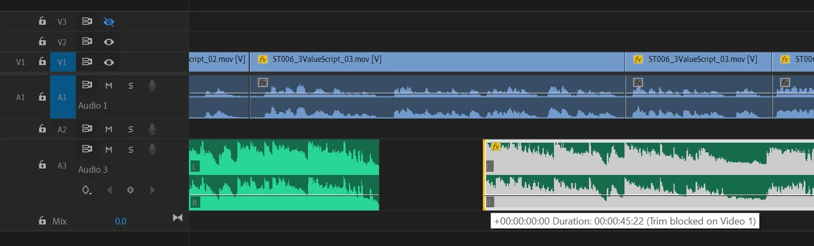814x246 pixels.
Task: Click fx badge on rightmost A1 audio clip
Action: click(785, 82)
